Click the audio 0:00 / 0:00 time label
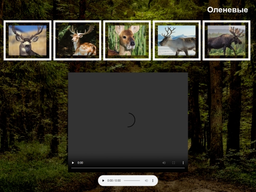The height and width of the screenshot is (192, 256). [114, 181]
